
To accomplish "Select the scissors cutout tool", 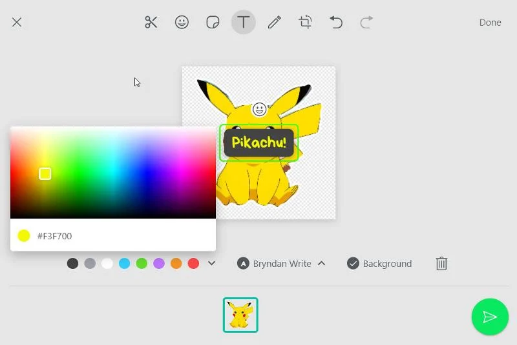I will 151,23.
